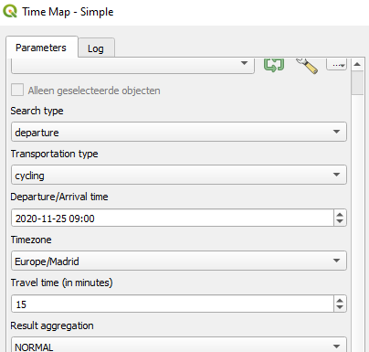Click the Travel time (in minutes) label
The height and width of the screenshot is (352, 369).
(x=61, y=283)
